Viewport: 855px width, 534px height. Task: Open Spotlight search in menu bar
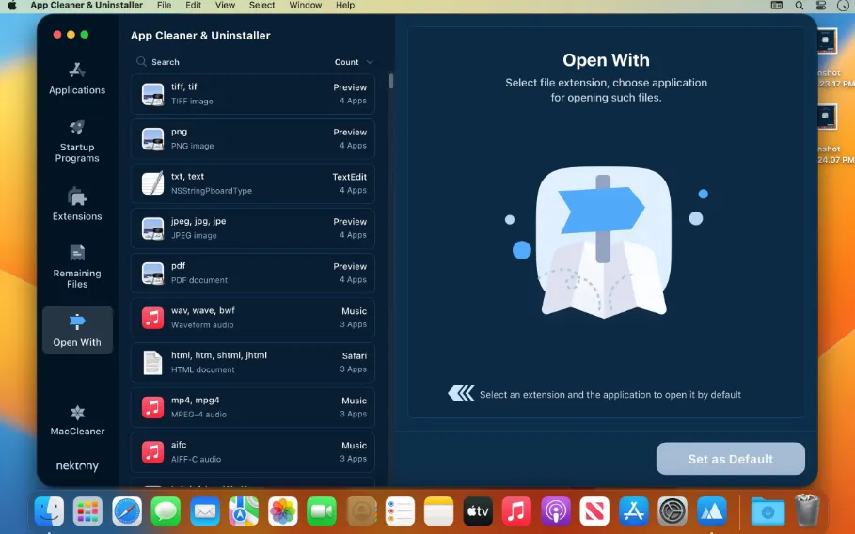tap(799, 6)
